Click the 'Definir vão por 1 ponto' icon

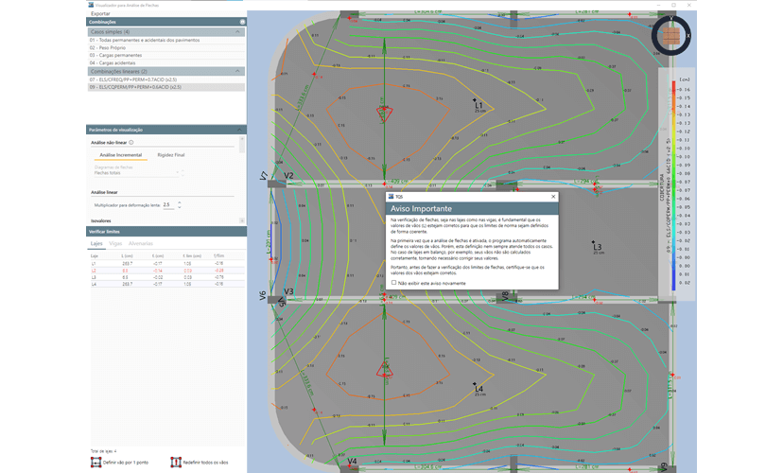coord(94,462)
